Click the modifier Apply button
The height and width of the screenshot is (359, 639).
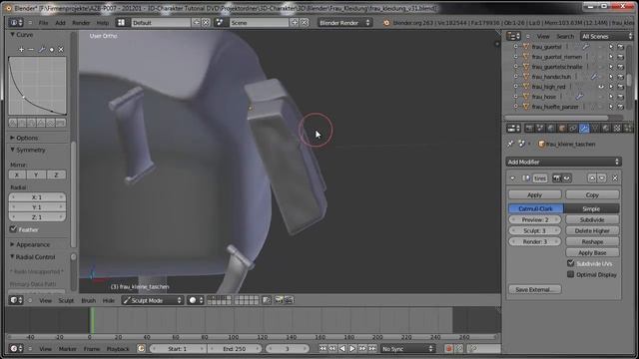coord(535,194)
